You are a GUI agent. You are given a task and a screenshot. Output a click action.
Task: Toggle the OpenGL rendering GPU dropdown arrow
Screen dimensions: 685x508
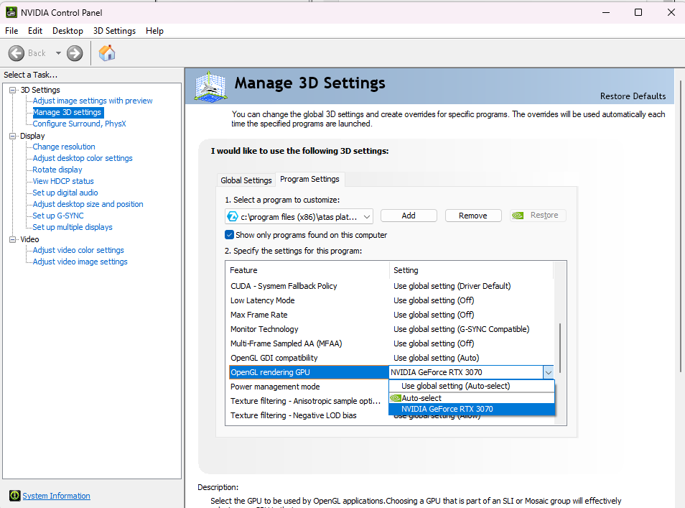click(x=548, y=372)
